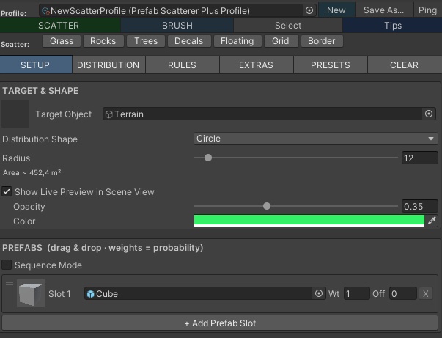The height and width of the screenshot is (338, 442).
Task: Click the empty Target Object preview box
Action: (15, 114)
